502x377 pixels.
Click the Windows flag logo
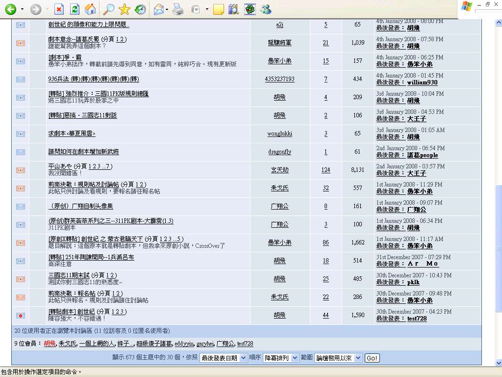coord(467,6)
